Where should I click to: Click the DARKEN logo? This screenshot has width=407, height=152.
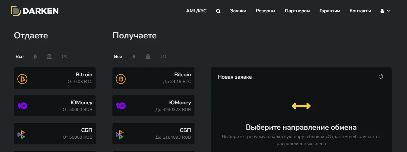pos(34,11)
